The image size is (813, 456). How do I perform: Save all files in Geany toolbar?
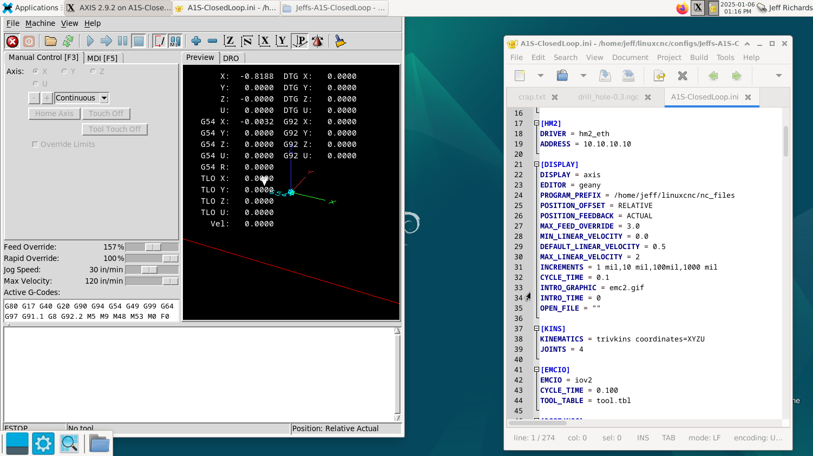[628, 76]
